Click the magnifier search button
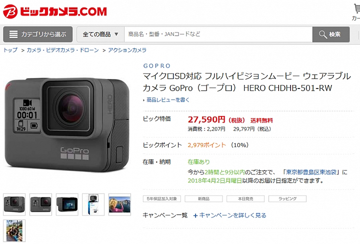Viewport: 360px width, 244px height. tap(331, 34)
